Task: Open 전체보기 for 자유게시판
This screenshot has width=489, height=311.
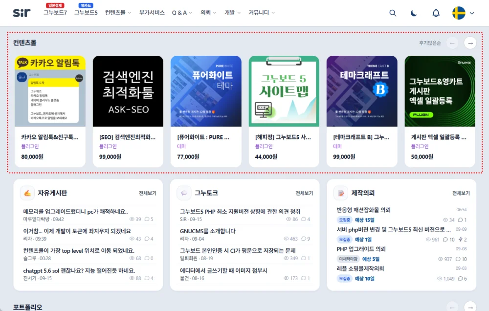Action: coord(148,193)
